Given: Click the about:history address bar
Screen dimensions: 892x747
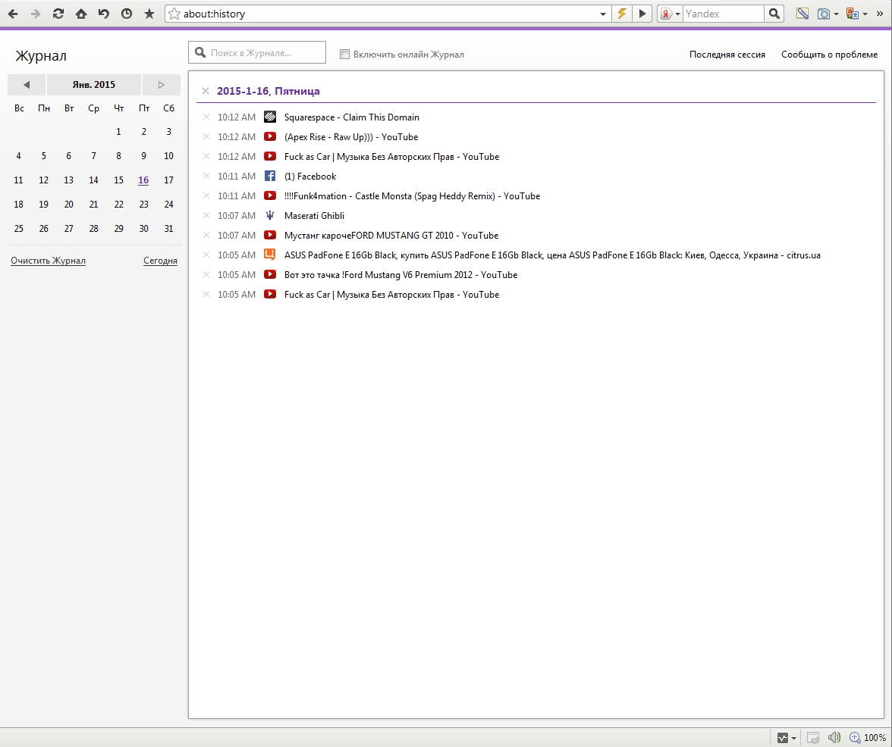Looking at the screenshot, I should coord(390,14).
